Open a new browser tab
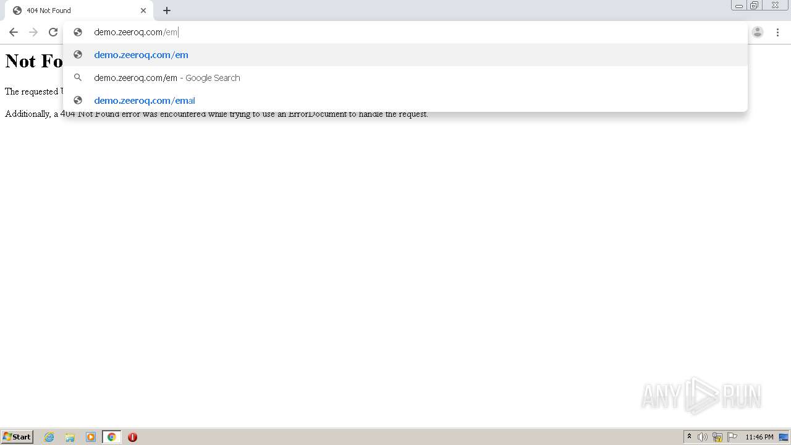The image size is (791, 445). pyautogui.click(x=167, y=11)
